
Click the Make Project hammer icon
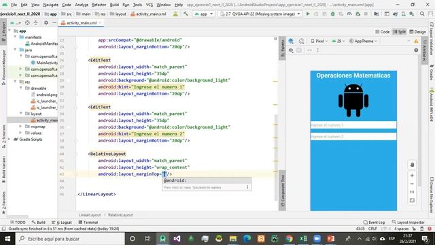click(186, 14)
